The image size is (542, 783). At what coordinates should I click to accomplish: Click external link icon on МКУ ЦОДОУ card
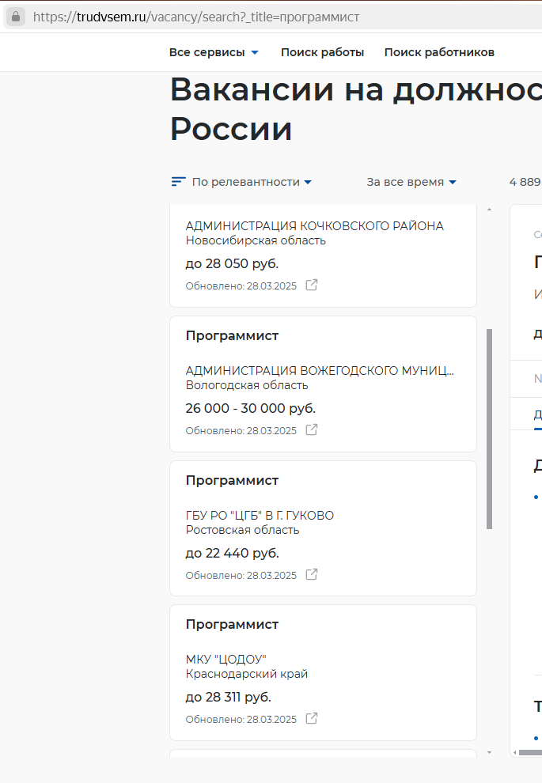[x=312, y=718]
